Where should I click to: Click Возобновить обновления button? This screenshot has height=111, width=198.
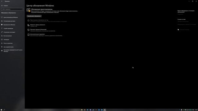[x=34, y=16]
